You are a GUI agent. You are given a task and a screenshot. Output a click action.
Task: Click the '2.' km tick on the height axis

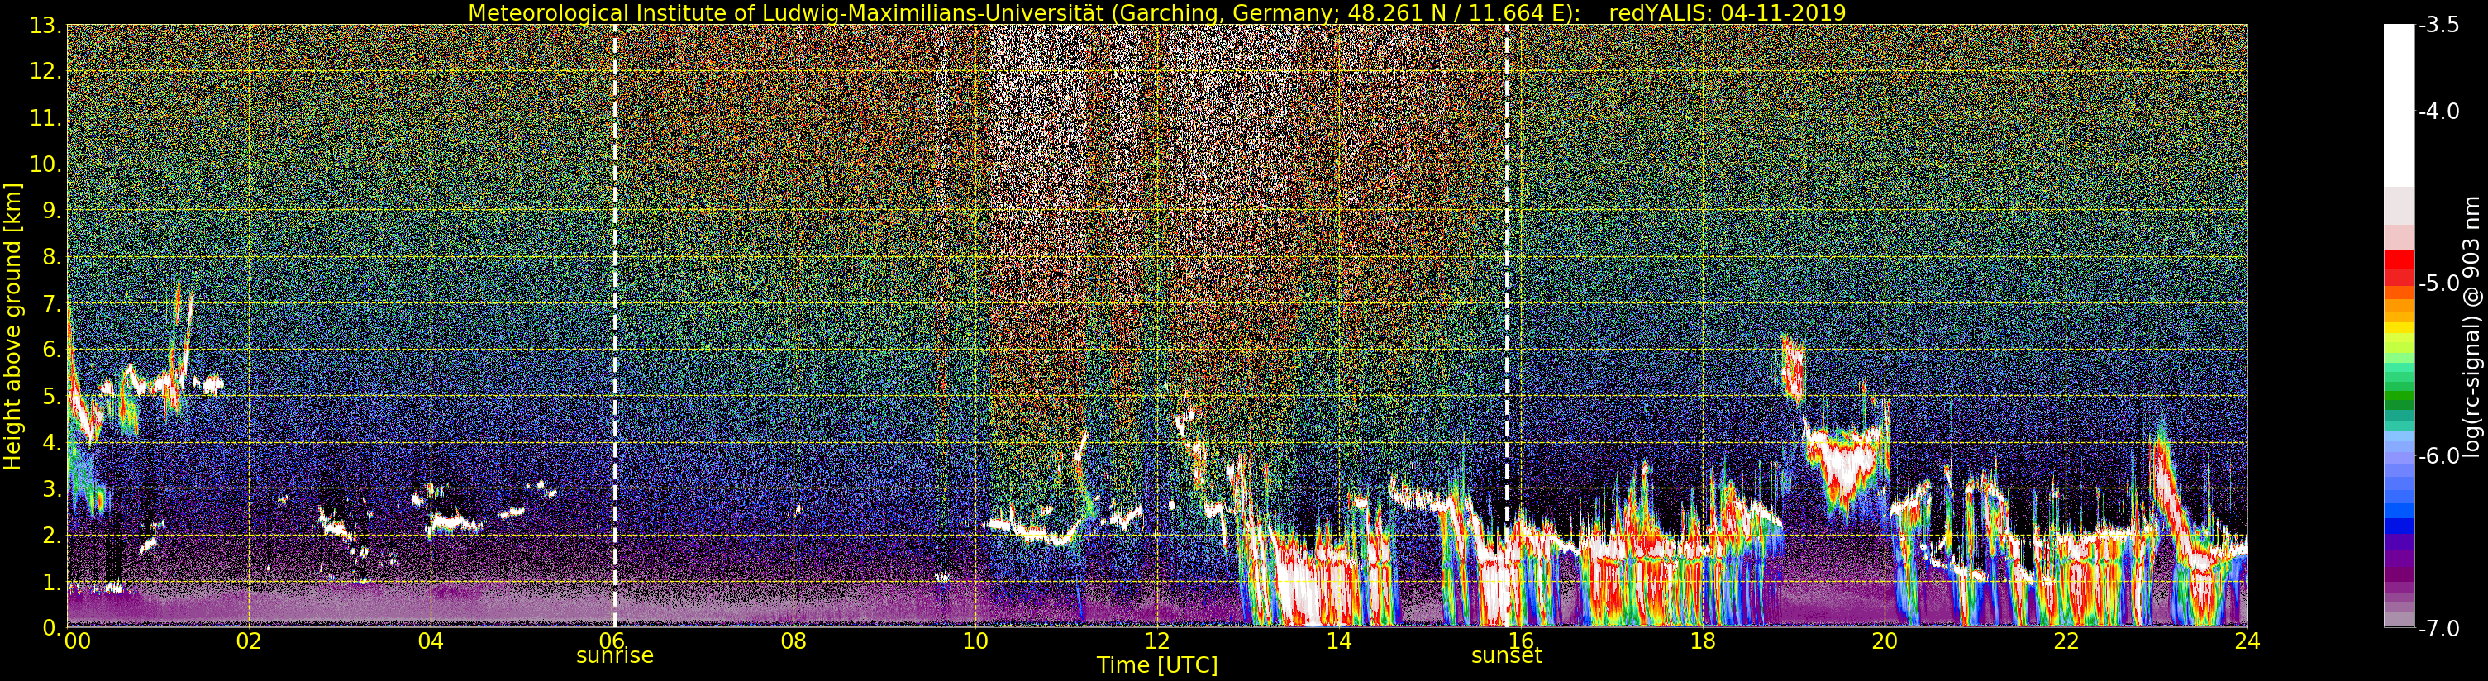(x=52, y=536)
